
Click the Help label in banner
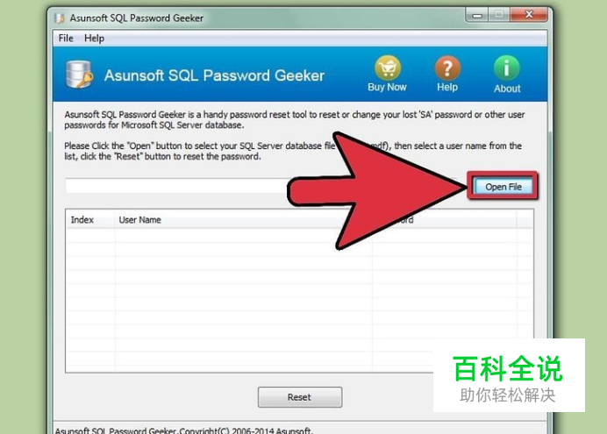pyautogui.click(x=447, y=88)
